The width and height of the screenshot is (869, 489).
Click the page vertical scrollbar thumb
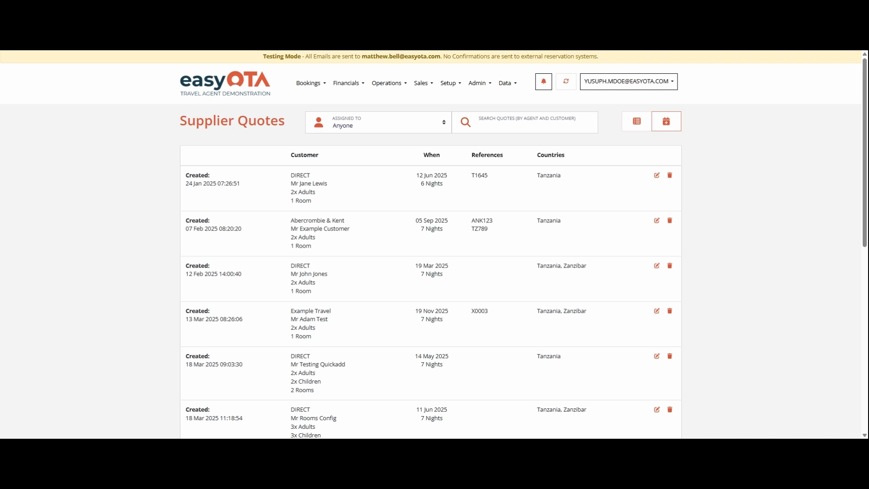[864, 153]
